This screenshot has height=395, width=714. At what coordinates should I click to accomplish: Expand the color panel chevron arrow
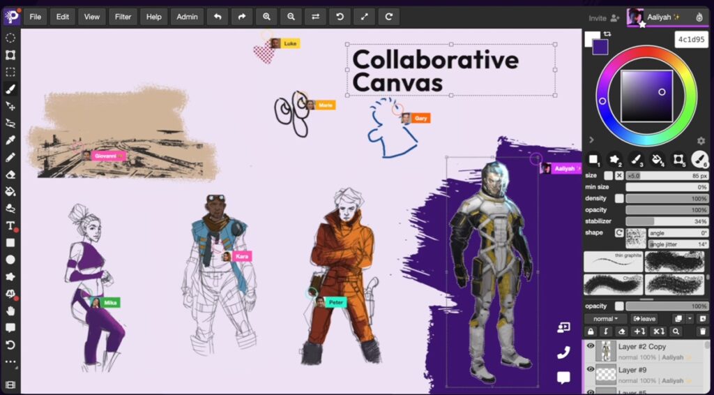pos(591,140)
